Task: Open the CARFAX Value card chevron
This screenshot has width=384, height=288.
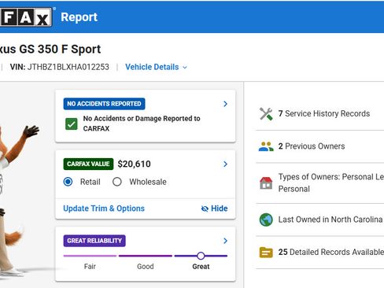Action: [x=225, y=164]
